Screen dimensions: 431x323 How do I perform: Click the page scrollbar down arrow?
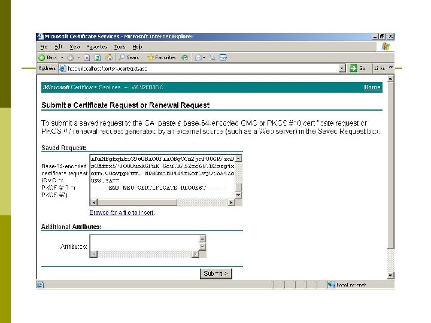[x=390, y=275]
